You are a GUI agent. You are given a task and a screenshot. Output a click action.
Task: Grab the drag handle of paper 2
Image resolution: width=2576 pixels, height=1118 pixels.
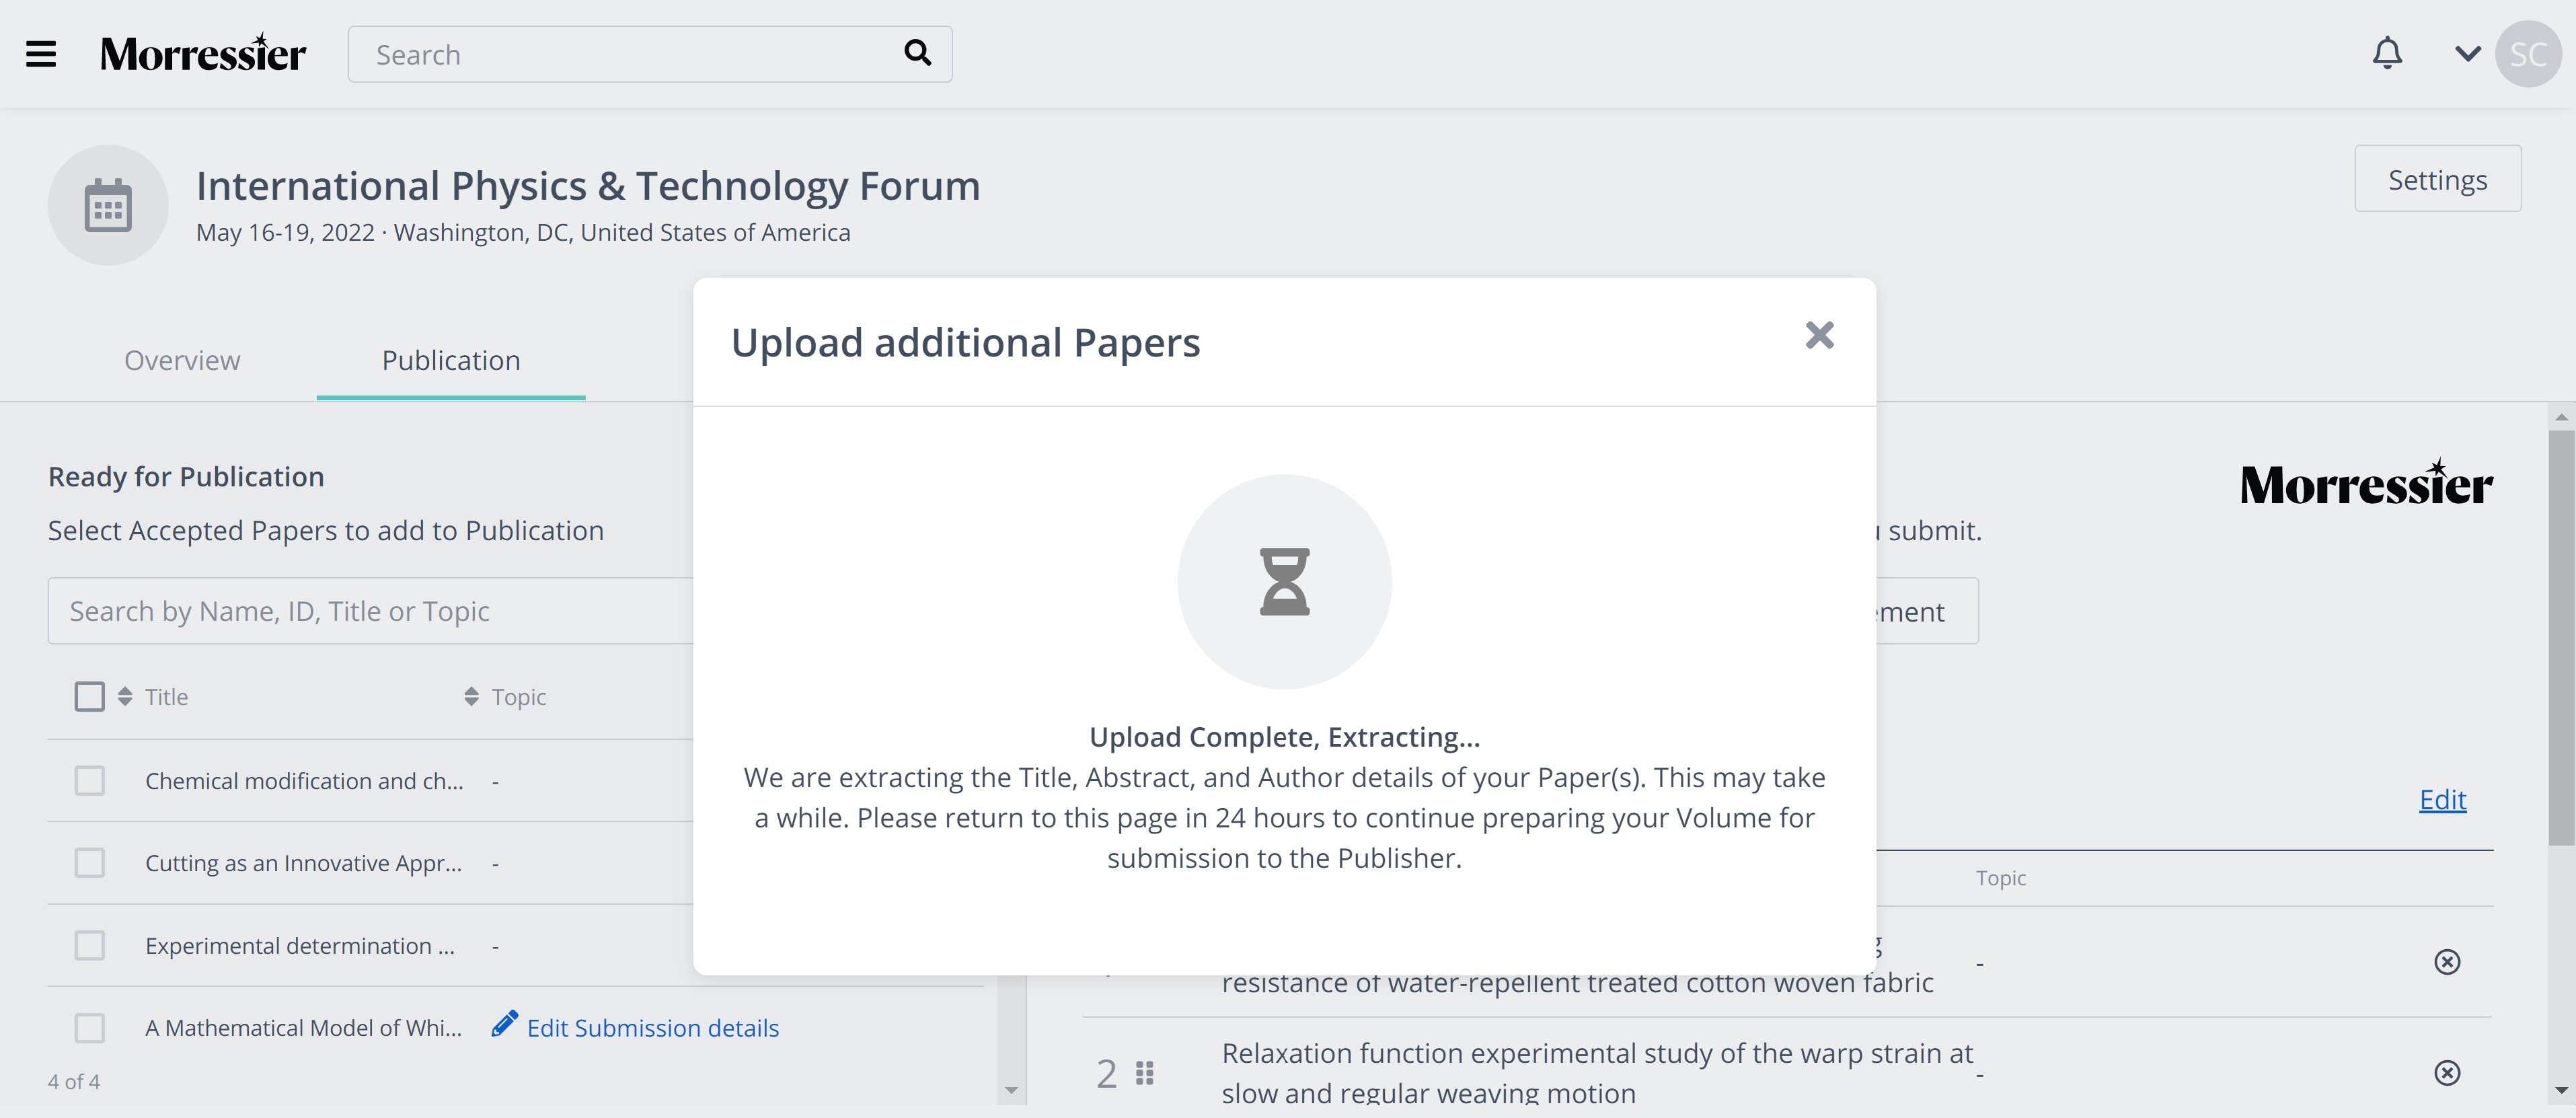(x=1145, y=1073)
